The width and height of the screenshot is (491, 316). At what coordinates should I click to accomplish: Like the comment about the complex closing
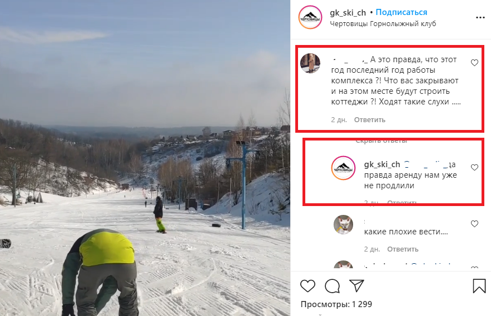coord(474,63)
